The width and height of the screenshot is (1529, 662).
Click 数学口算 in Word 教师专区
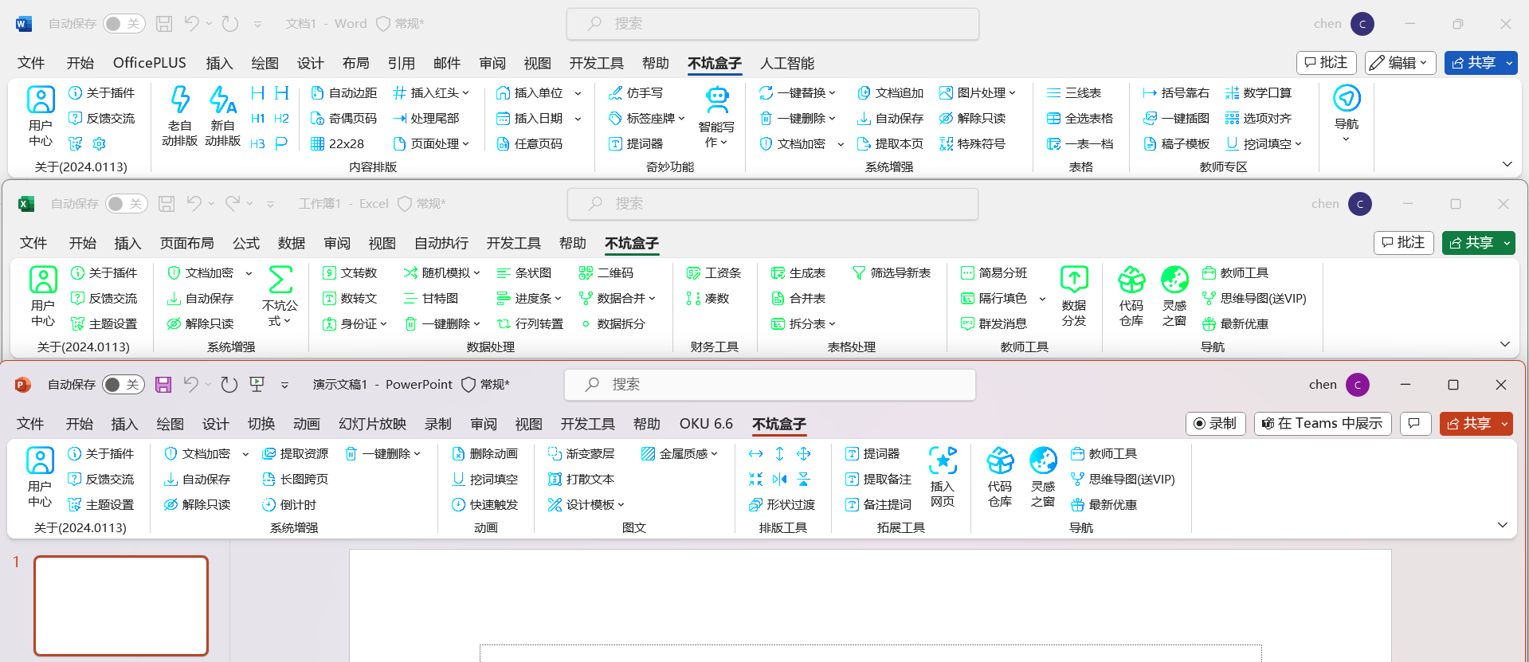1258,92
